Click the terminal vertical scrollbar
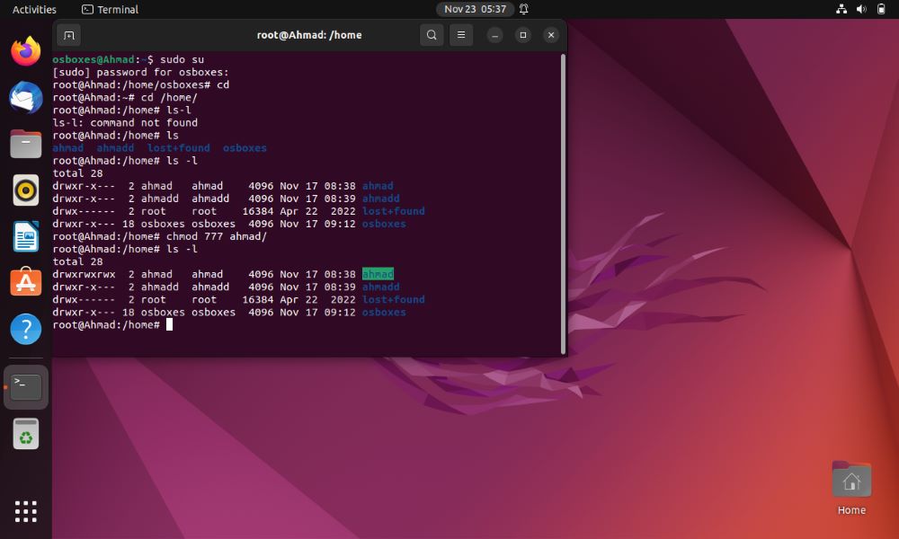899x539 pixels. 563,204
